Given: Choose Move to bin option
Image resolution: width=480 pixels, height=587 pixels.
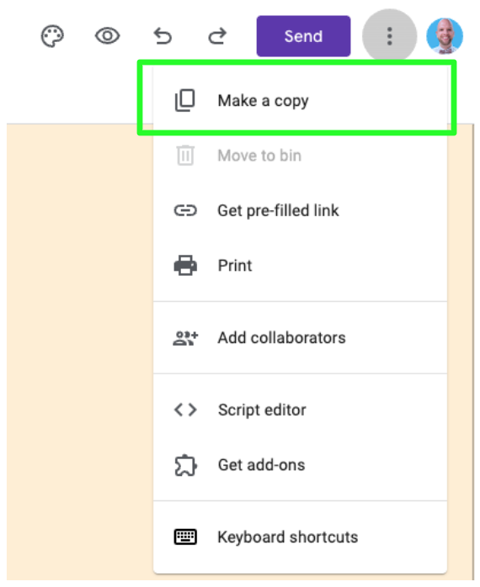Looking at the screenshot, I should 300,156.
